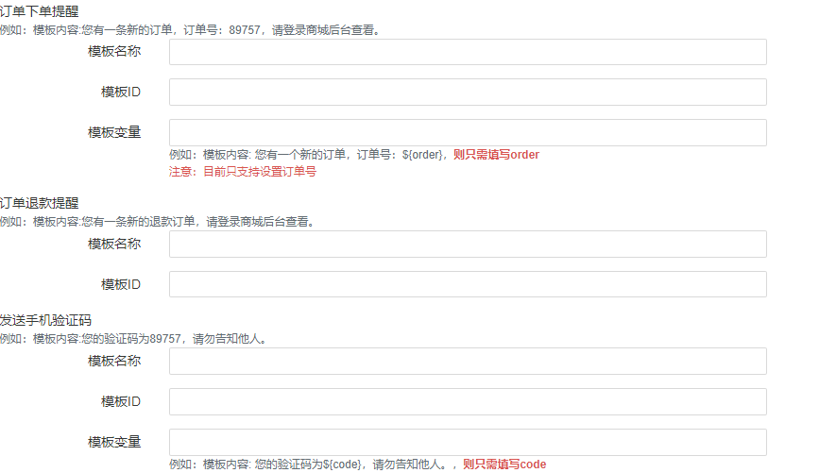
Task: Click 模板变量 field under 发送手机验证码
Action: (468, 442)
